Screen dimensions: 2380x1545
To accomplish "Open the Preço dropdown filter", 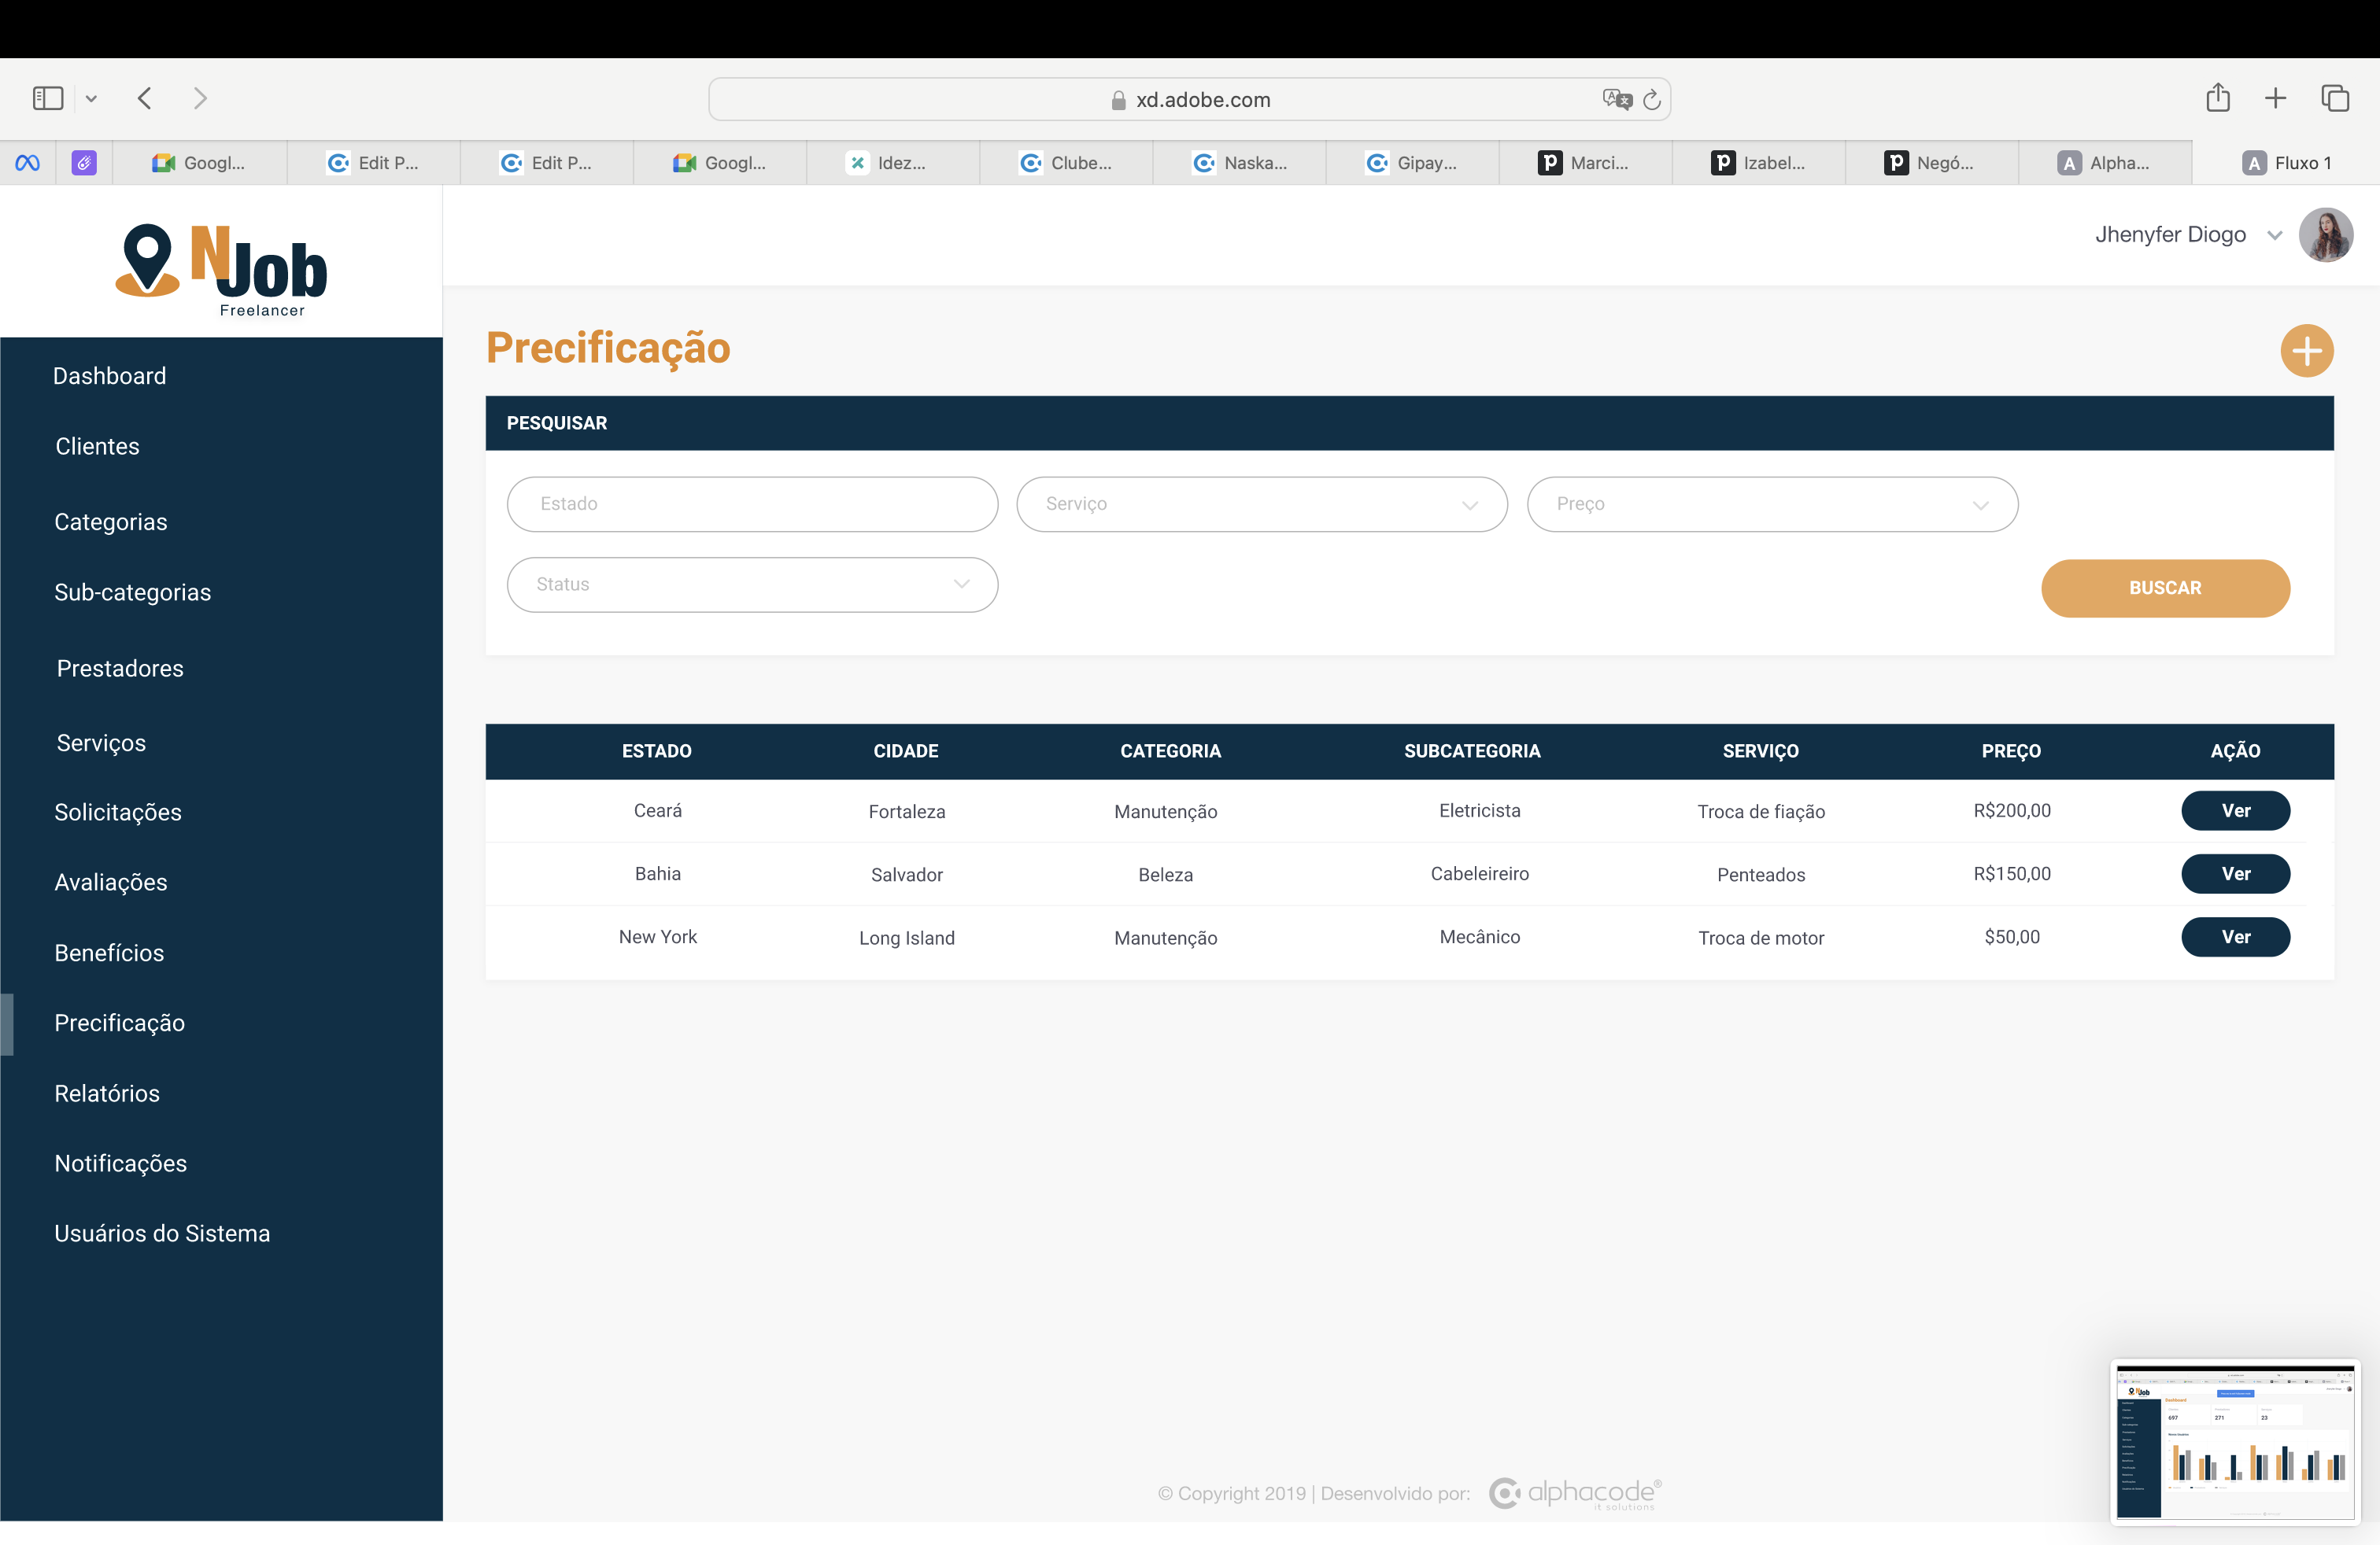I will click(x=1771, y=503).
